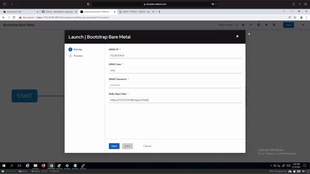Click the outer browser address bar console.nutanix.com

coord(155,4)
